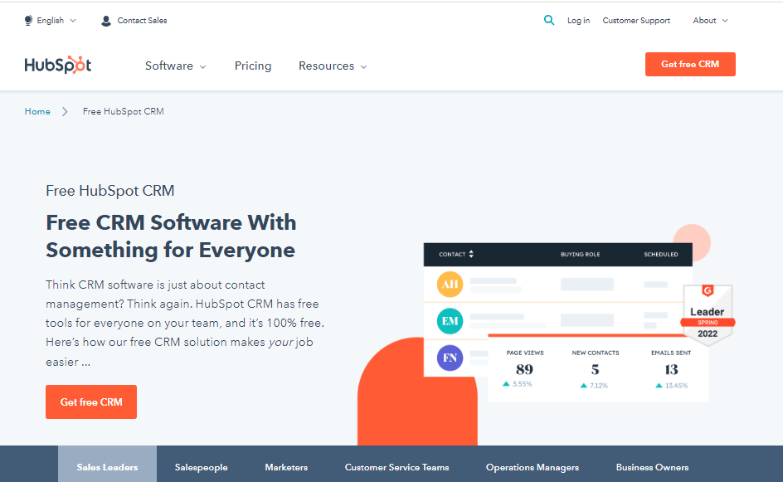Select the Sales Leaders tab
The width and height of the screenshot is (783, 482).
[x=107, y=464]
